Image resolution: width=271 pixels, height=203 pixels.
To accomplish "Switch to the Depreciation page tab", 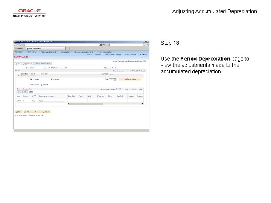I will point(27,64).
